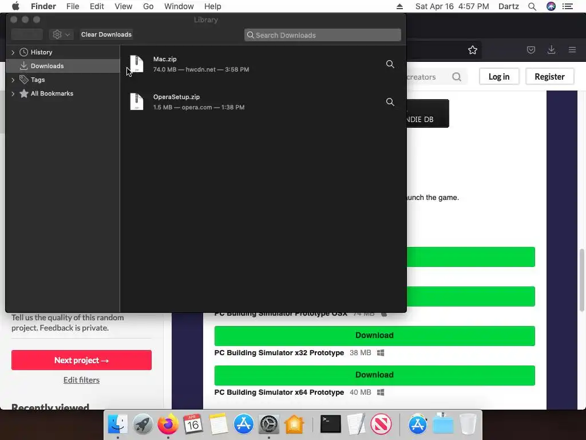The width and height of the screenshot is (586, 440).
Task: Expand the History tree item
Action: pos(13,52)
